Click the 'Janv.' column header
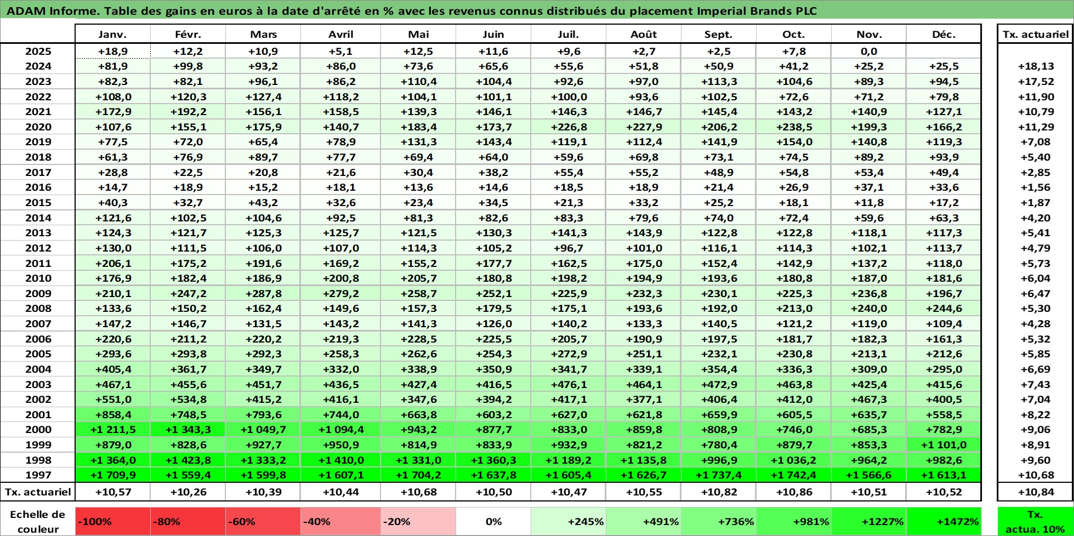Screen dimensions: 1074x536 click(112, 34)
